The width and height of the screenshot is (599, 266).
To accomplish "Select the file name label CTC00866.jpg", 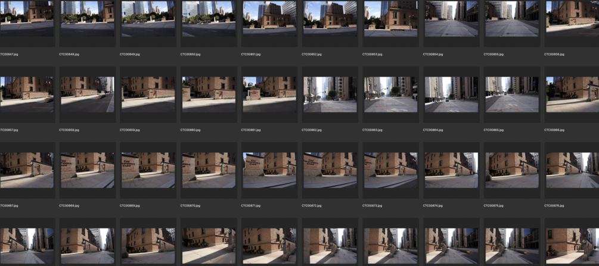I will click(x=554, y=130).
